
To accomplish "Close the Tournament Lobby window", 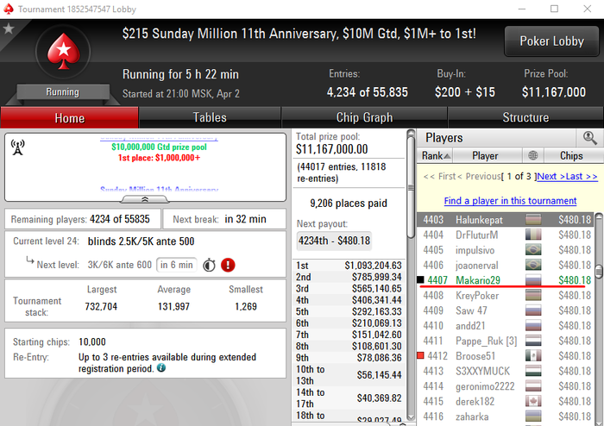I will [587, 9].
